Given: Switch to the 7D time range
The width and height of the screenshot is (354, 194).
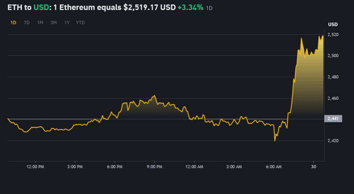Looking at the screenshot, I should pyautogui.click(x=27, y=23).
